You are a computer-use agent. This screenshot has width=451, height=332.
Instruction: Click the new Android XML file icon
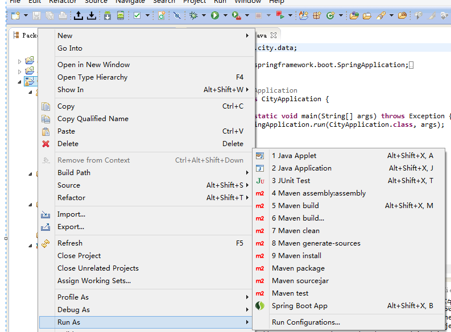[162, 15]
